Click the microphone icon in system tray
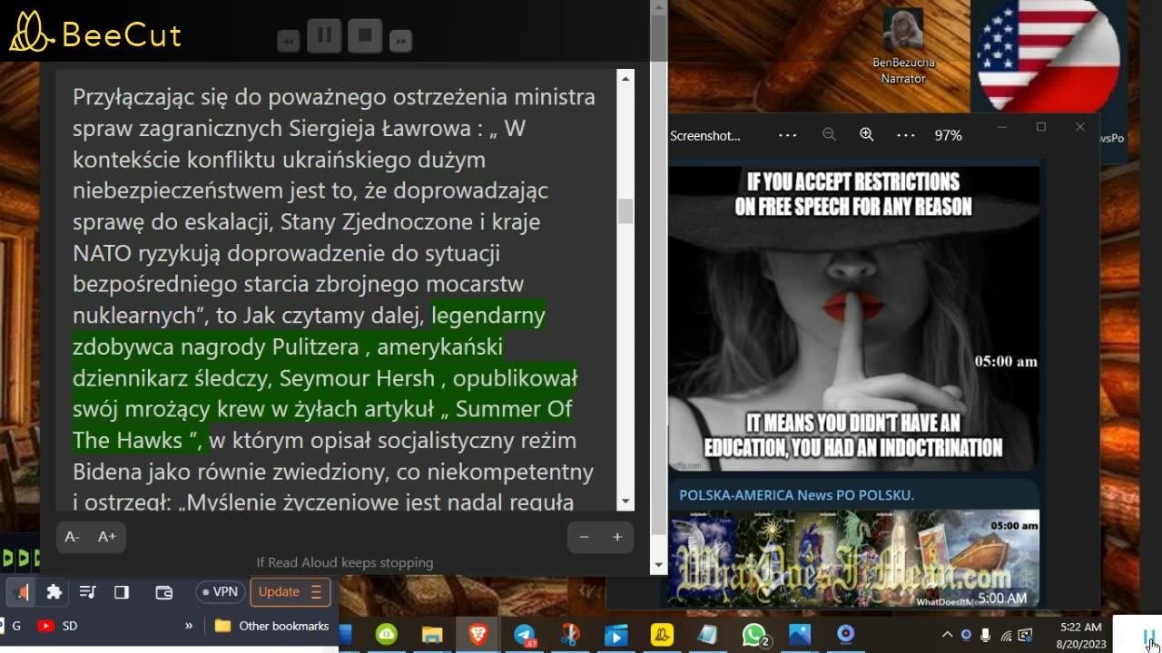The width and height of the screenshot is (1162, 653). (986, 635)
